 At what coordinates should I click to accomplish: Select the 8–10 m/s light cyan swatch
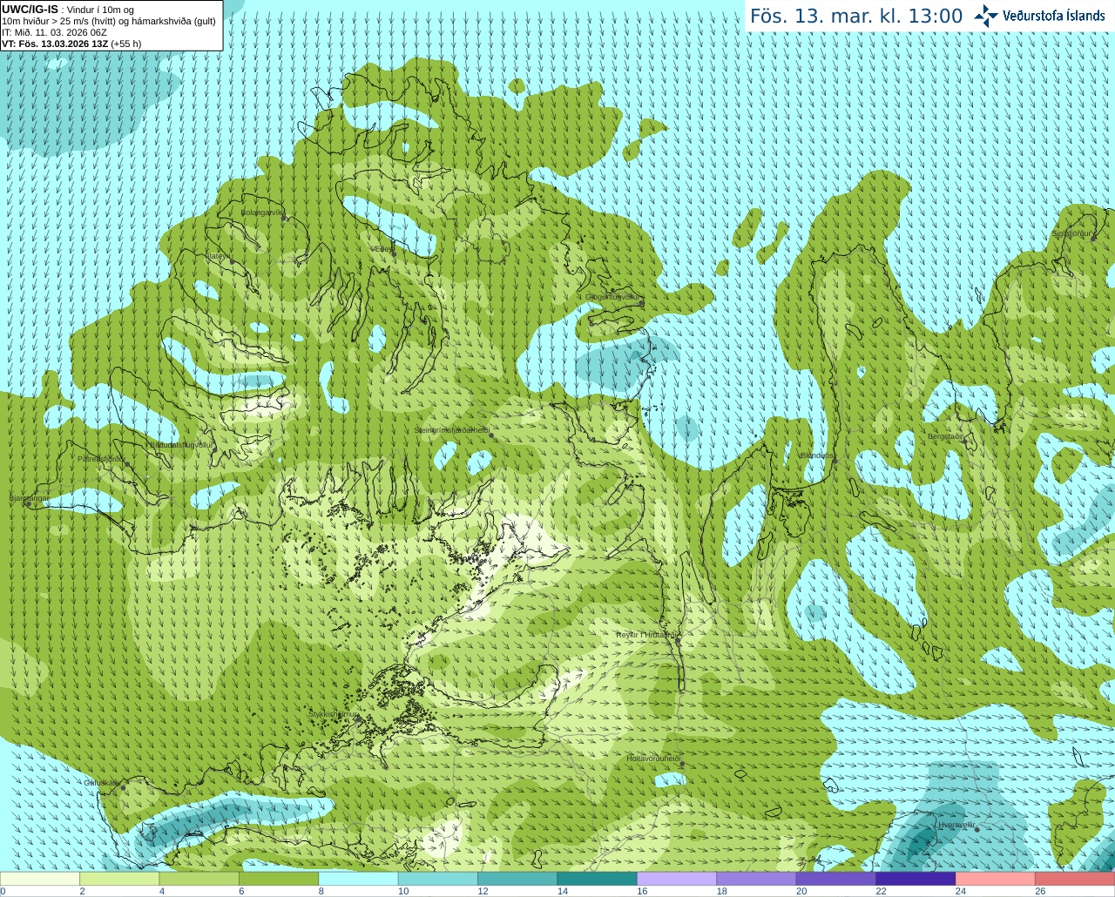(358, 879)
